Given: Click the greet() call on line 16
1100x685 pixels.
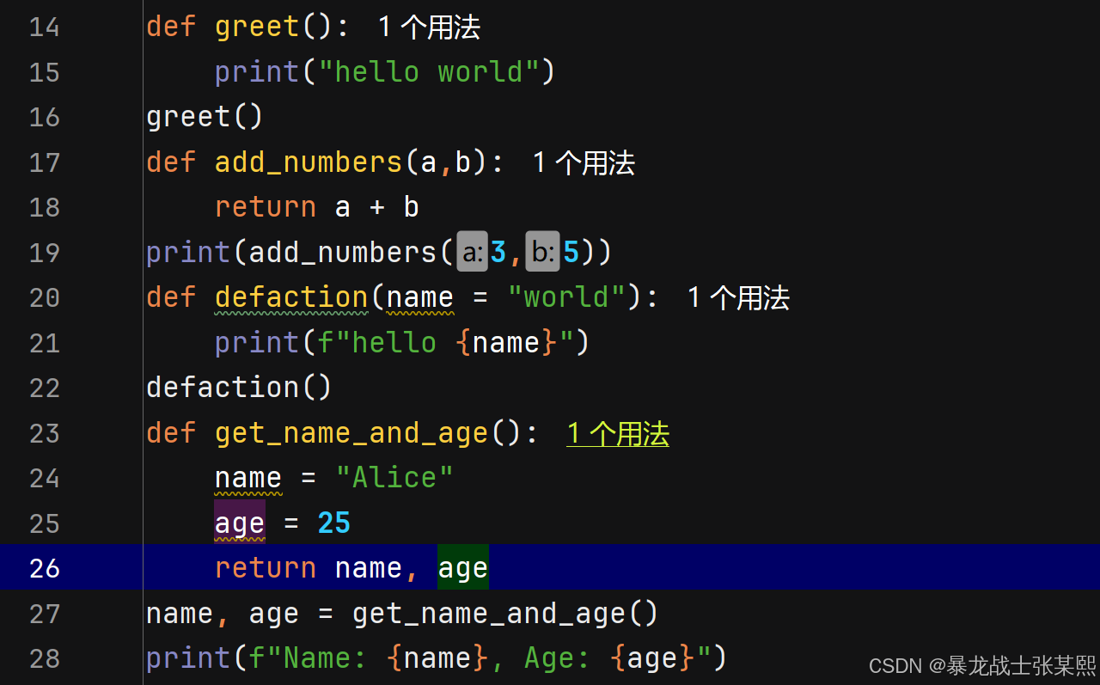Looking at the screenshot, I should [x=204, y=116].
